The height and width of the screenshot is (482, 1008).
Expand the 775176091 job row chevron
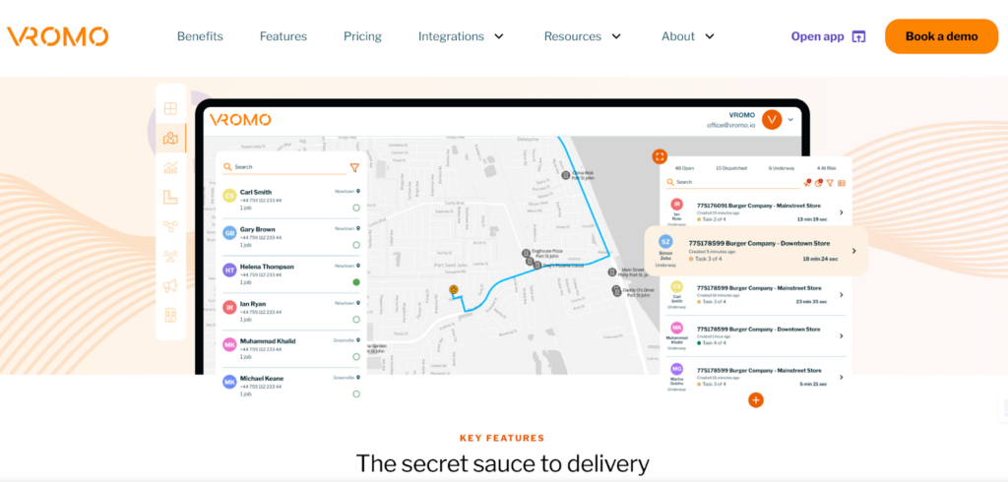click(x=842, y=212)
